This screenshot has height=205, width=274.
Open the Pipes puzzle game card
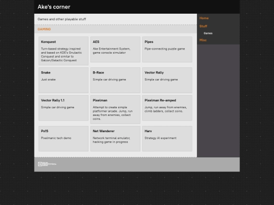click(167, 49)
